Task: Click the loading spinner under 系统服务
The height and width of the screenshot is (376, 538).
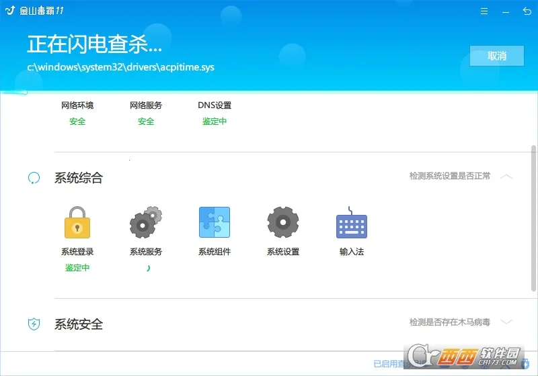Action: pyautogui.click(x=148, y=268)
